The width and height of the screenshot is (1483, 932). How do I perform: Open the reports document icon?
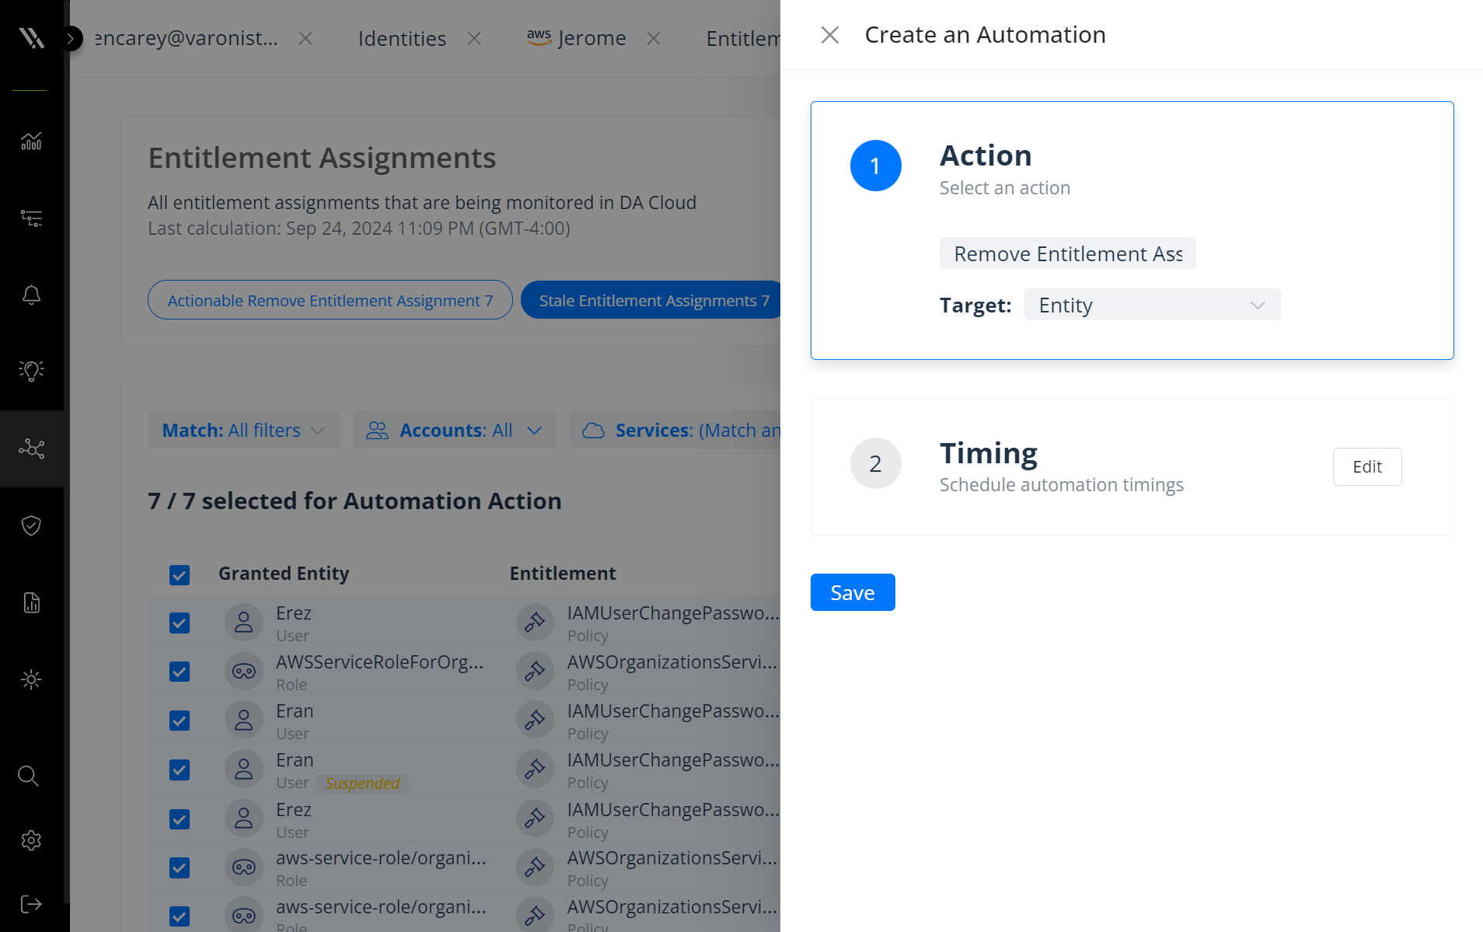click(x=31, y=602)
